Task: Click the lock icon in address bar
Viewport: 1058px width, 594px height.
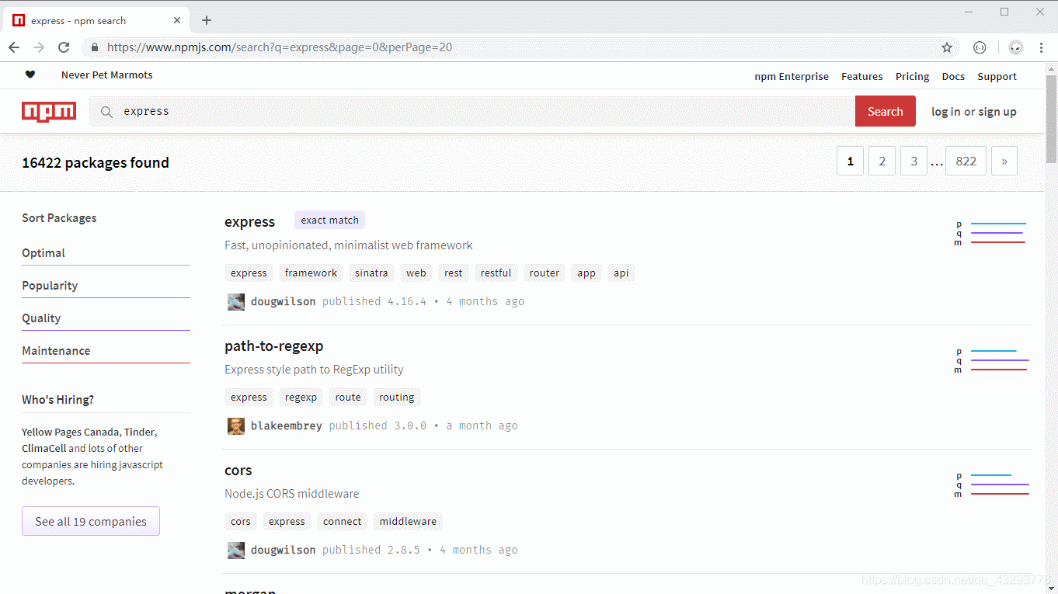Action: [x=95, y=47]
